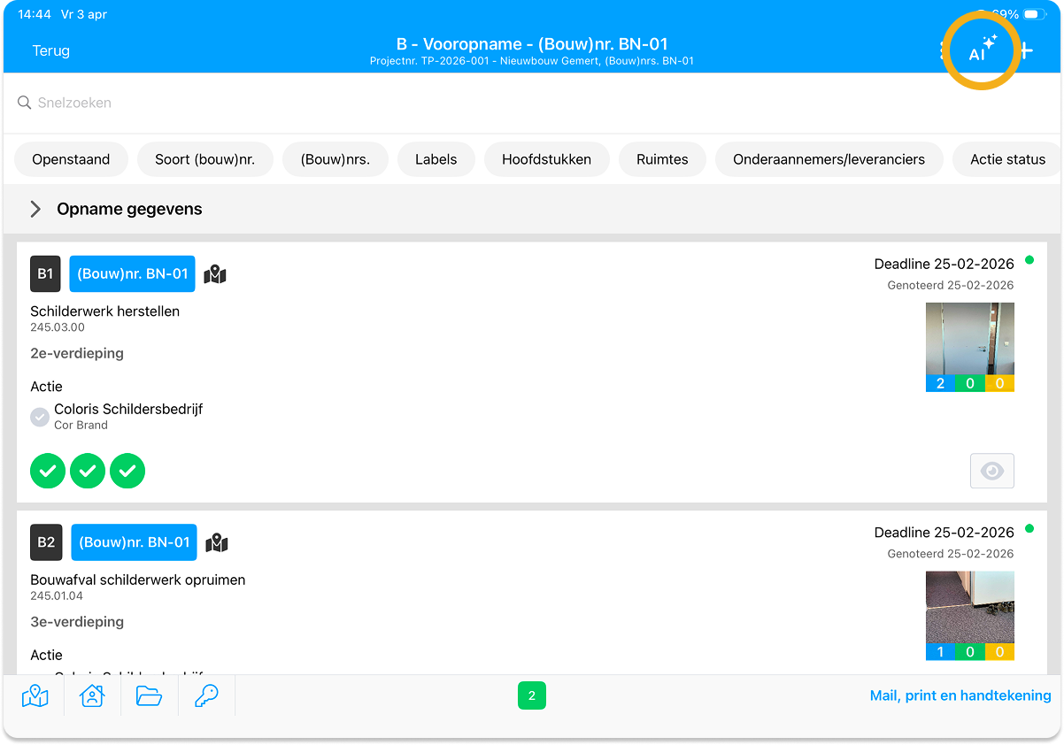
Task: Open the folder icon in bottom toolbar
Action: [149, 696]
